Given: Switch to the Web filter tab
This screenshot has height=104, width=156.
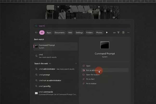Looking at the screenshot, I should click(70, 32).
